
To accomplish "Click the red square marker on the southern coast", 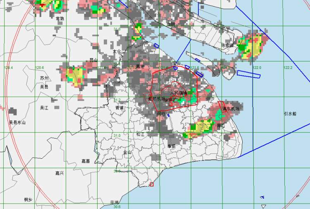I will click(x=151, y=184).
